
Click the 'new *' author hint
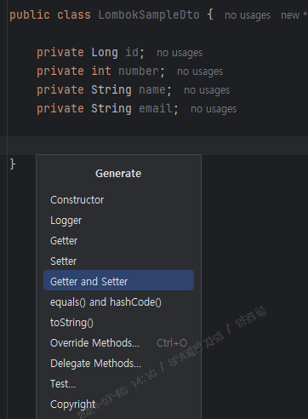(294, 15)
